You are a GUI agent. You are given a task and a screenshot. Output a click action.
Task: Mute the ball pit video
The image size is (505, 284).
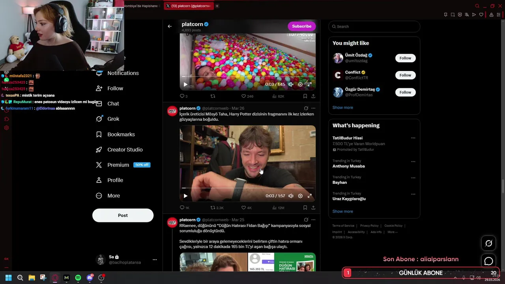click(x=291, y=84)
